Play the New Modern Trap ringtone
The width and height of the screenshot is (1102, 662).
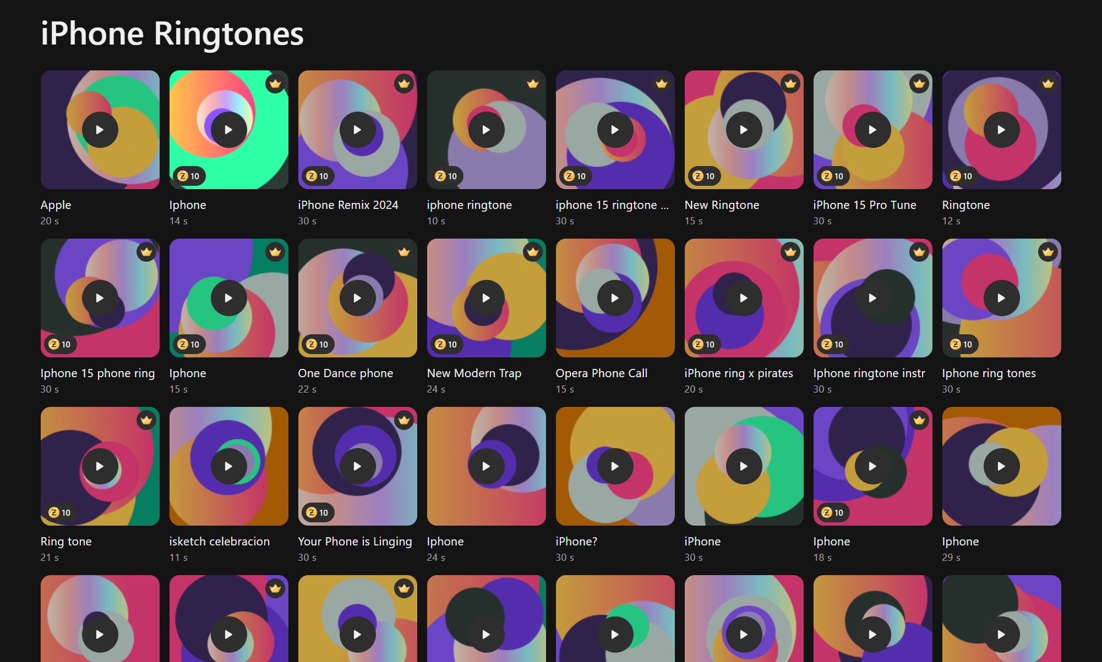tap(486, 298)
